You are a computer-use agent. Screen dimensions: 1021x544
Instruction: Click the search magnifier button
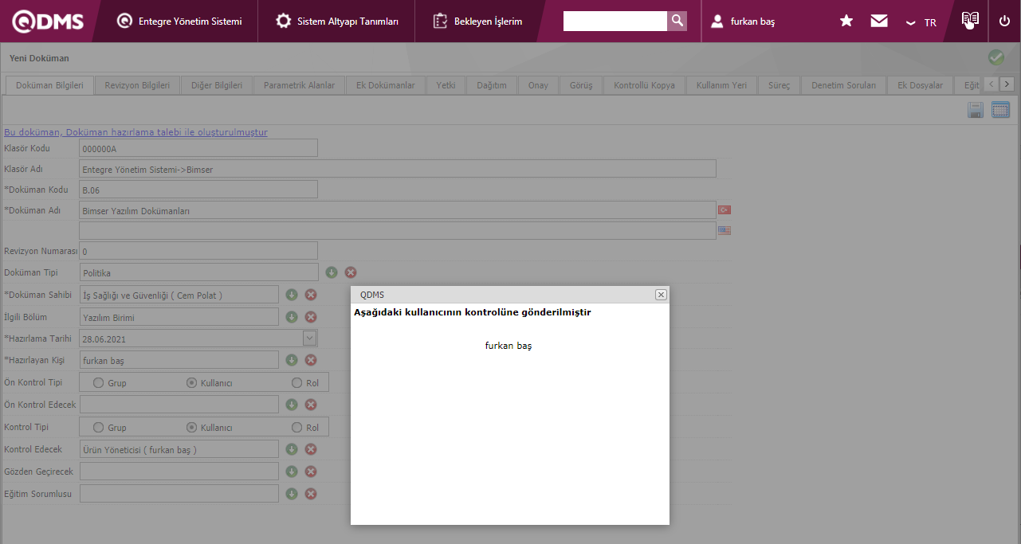pyautogui.click(x=677, y=22)
